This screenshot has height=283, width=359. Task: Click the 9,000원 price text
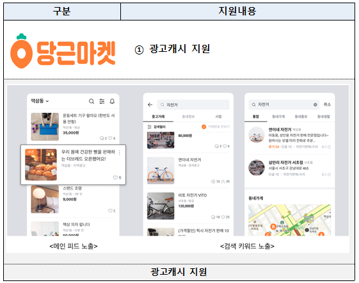pyautogui.click(x=70, y=199)
